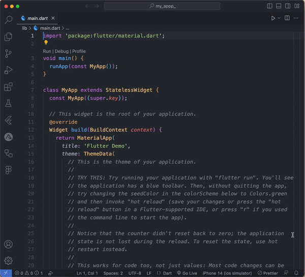The image size is (305, 277).
Task: Select the main.dart editor tab
Action: (37, 18)
